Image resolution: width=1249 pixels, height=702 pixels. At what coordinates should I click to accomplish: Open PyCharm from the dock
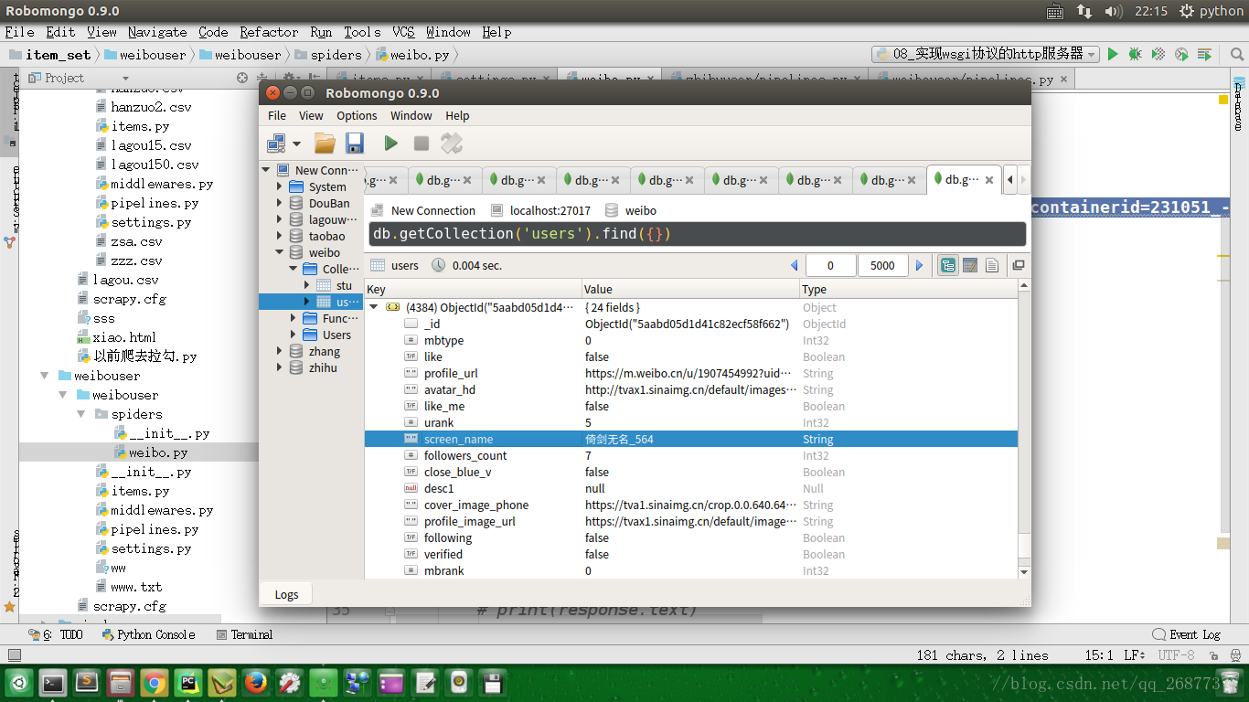188,682
